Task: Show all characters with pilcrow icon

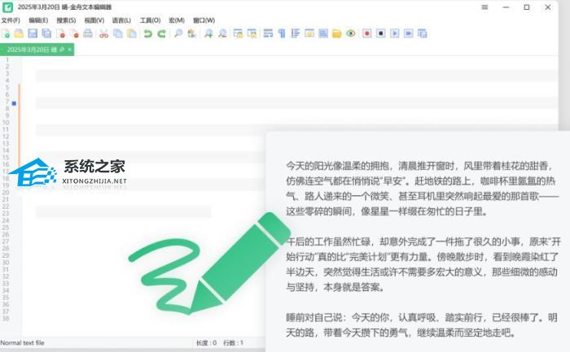Action: 282,34
